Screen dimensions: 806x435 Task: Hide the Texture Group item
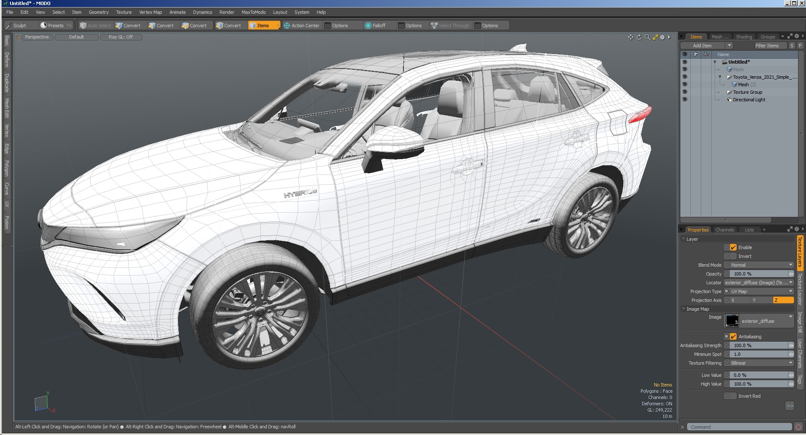click(x=685, y=92)
